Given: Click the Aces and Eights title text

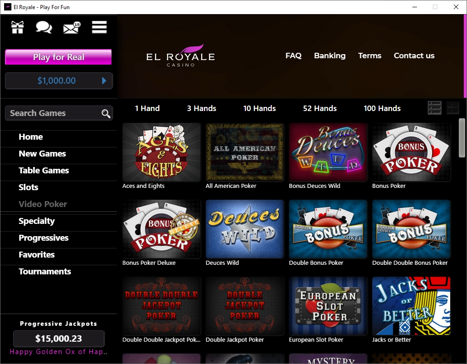Looking at the screenshot, I should (143, 186).
